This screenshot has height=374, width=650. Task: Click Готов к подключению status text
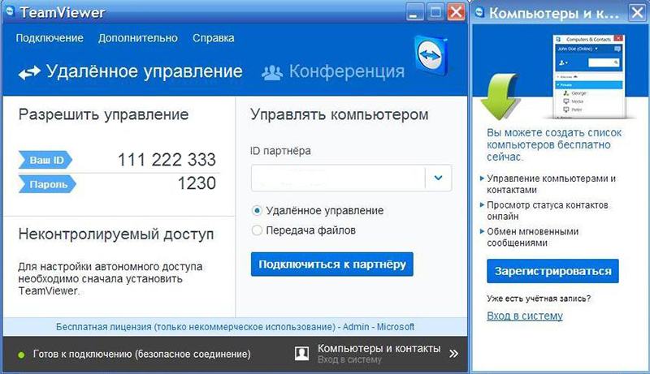141,355
